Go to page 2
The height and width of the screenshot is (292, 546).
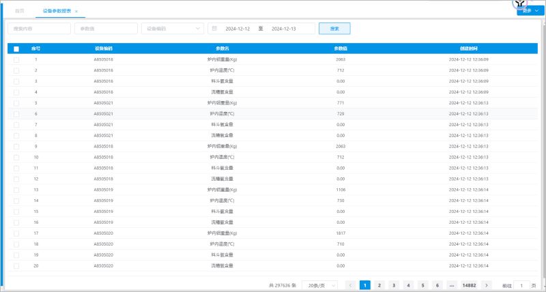379,285
